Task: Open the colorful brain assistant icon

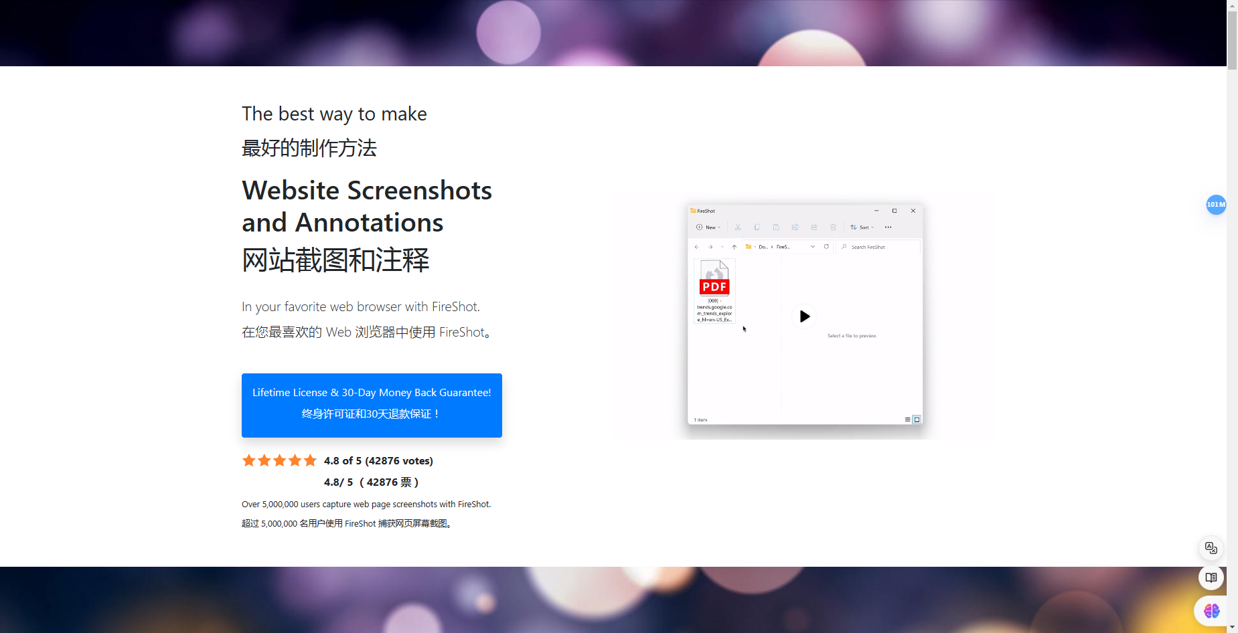Action: pos(1211,611)
